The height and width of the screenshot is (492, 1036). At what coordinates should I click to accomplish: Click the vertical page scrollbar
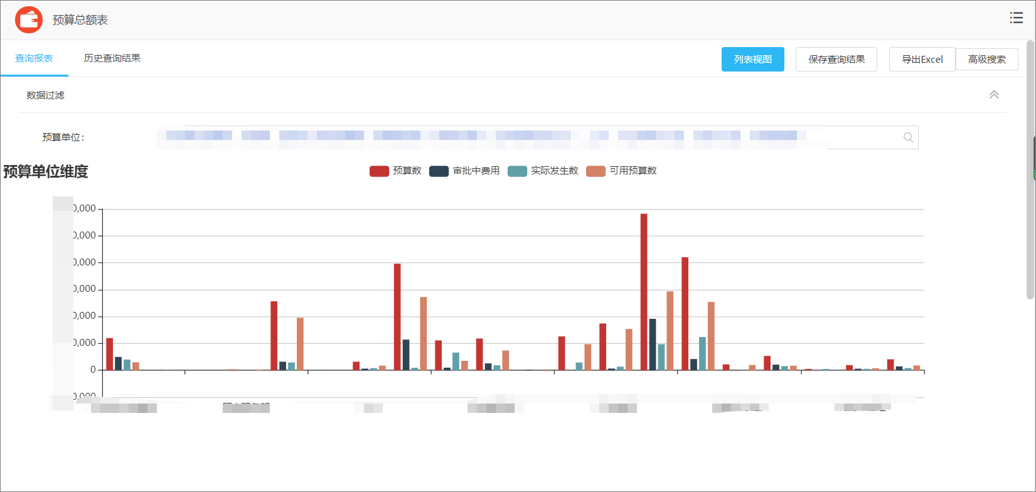1030,169
